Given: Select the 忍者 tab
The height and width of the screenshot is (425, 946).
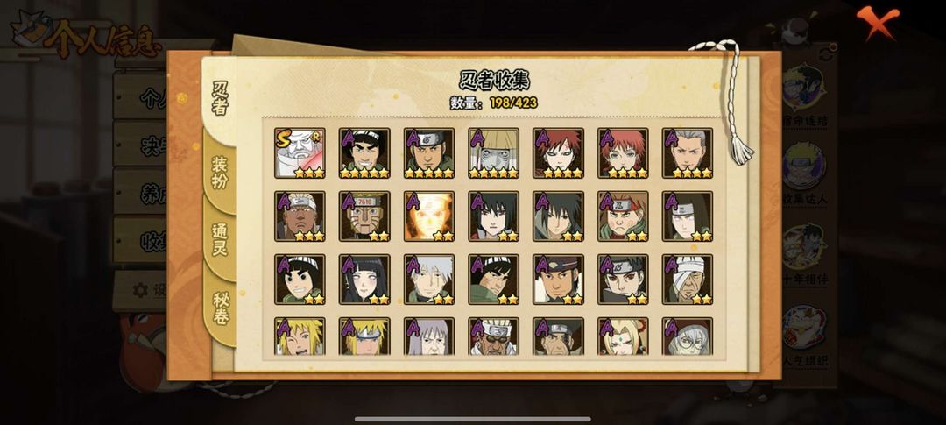Looking at the screenshot, I should click(x=220, y=98).
